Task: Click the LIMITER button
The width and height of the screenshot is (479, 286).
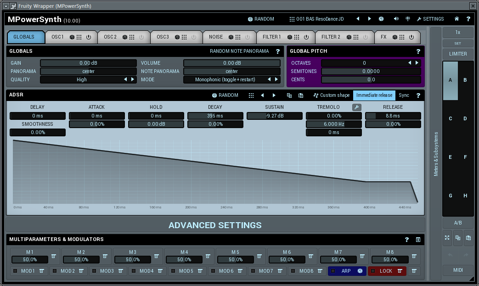Action: coord(457,54)
